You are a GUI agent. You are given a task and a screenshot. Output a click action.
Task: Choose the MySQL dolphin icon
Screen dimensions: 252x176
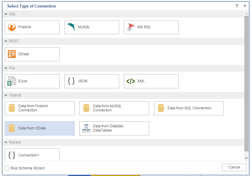pyautogui.click(x=71, y=27)
